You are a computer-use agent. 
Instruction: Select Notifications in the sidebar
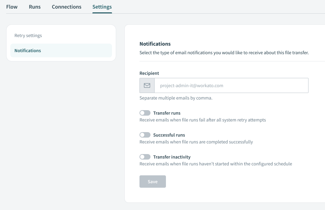coord(27,50)
